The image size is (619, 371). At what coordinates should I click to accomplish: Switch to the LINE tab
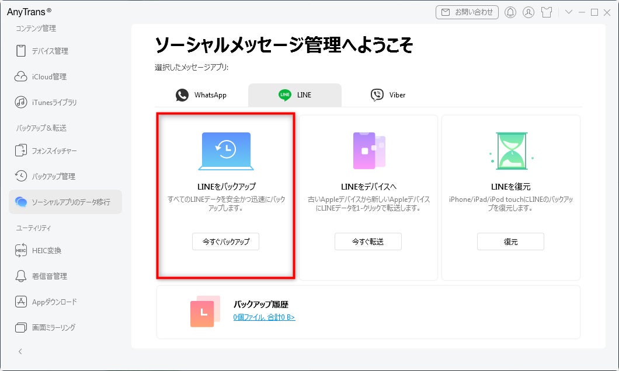[x=295, y=95]
